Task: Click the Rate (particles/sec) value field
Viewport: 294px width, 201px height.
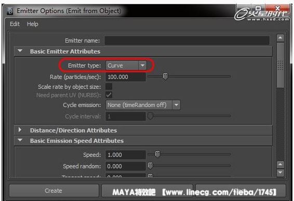Action: 125,77
